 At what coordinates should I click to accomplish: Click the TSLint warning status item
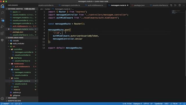[174, 104]
